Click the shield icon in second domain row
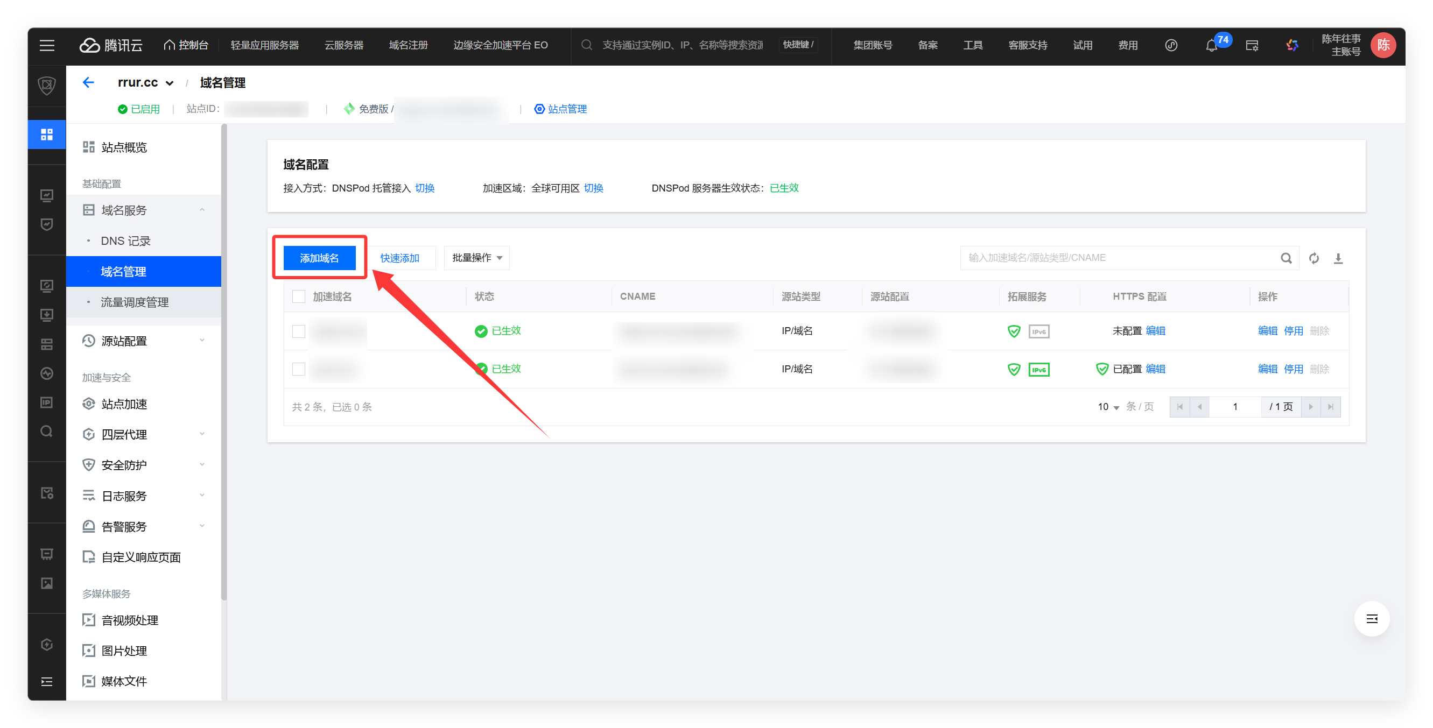 click(x=1014, y=369)
